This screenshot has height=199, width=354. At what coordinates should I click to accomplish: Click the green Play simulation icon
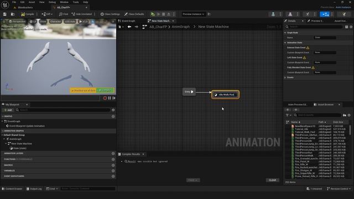click(x=153, y=14)
